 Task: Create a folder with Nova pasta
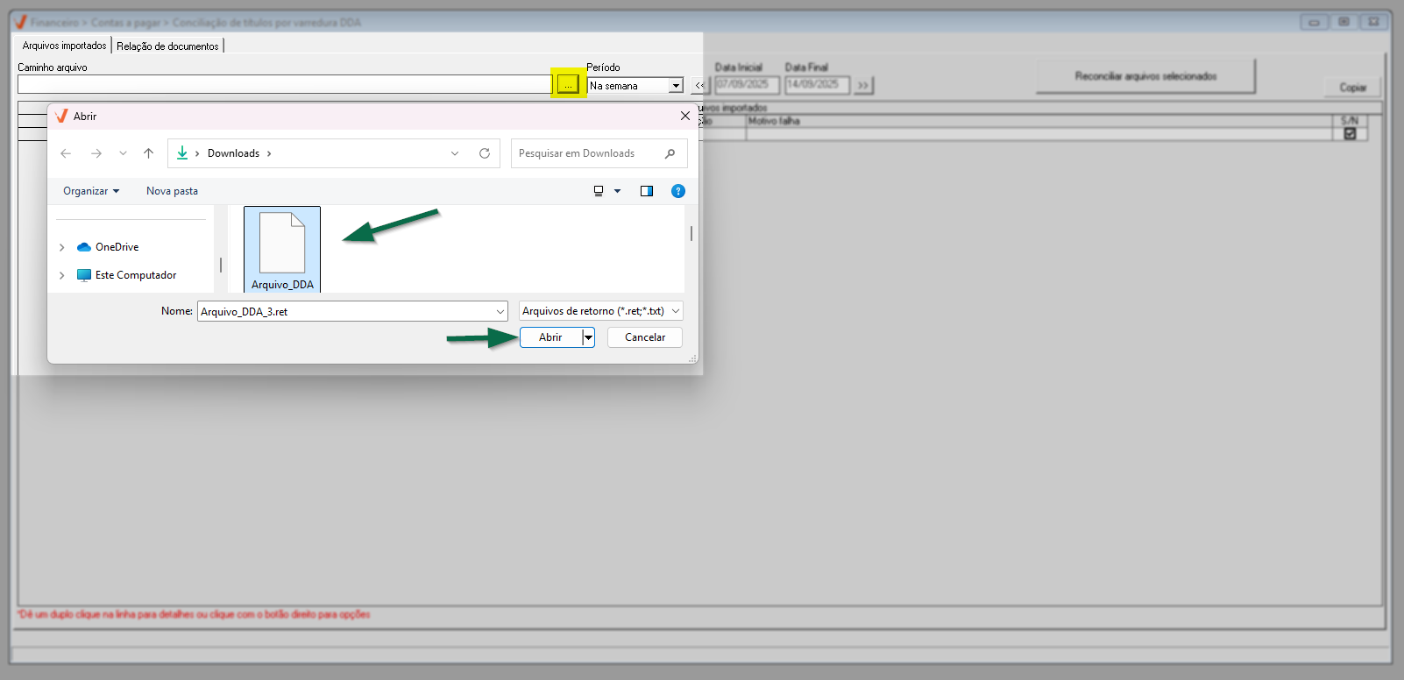coord(172,191)
